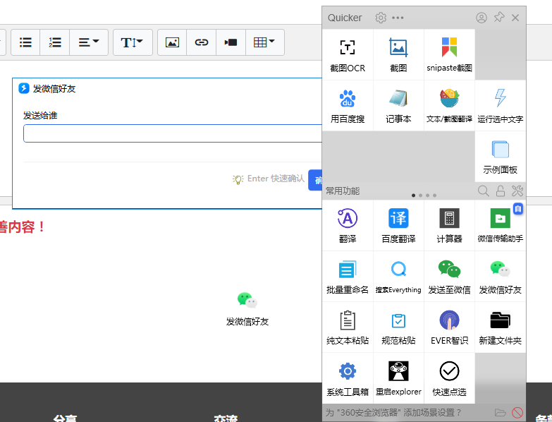This screenshot has height=422, width=552.
Task: Focus the 发送给谁 input field
Action: [x=173, y=133]
